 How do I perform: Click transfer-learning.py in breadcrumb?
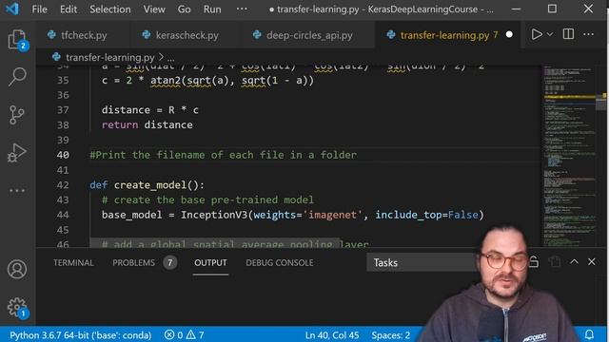click(110, 57)
